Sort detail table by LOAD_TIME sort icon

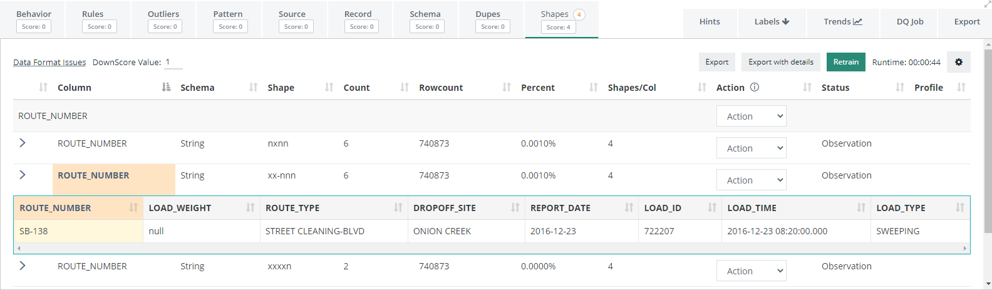point(861,207)
